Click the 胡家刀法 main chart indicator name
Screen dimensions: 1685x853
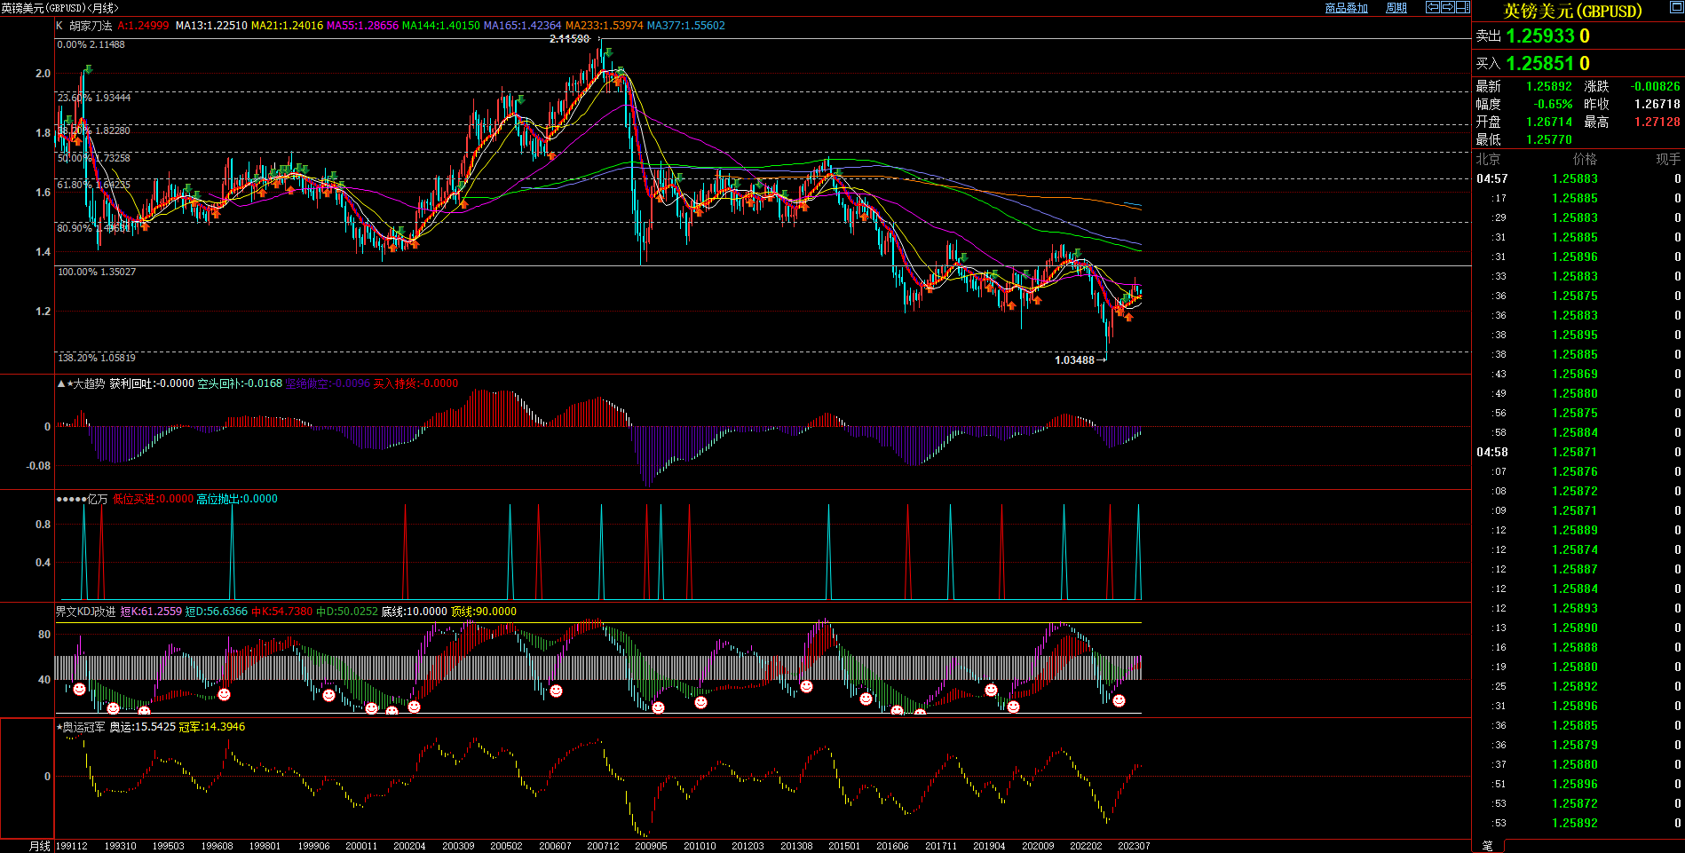(91, 26)
